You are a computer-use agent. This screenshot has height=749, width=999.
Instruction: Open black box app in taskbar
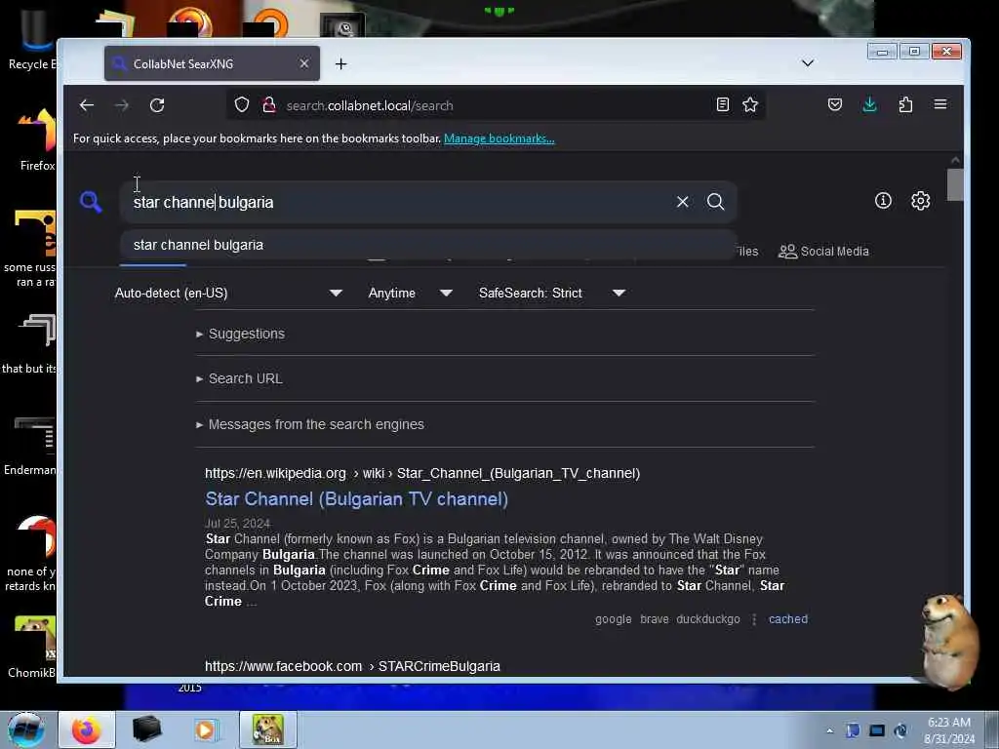tap(146, 729)
